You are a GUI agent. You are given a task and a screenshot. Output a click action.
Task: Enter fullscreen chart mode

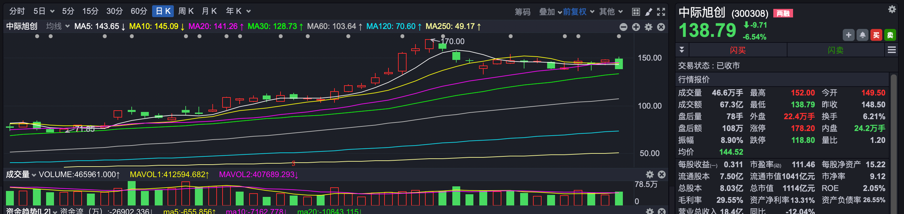(x=661, y=12)
